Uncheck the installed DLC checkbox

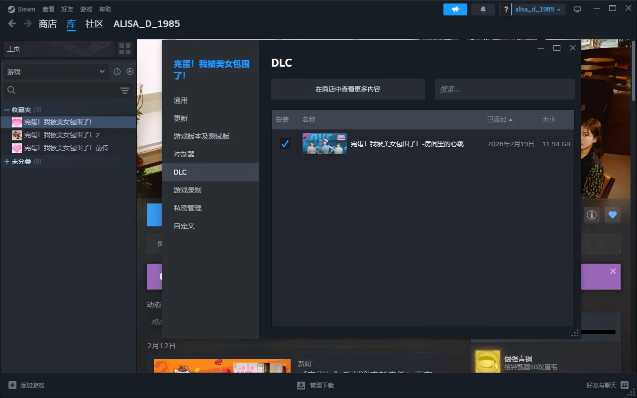285,144
